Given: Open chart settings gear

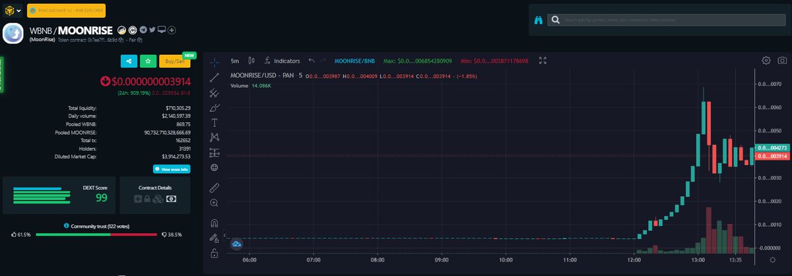Looking at the screenshot, I should 766,61.
